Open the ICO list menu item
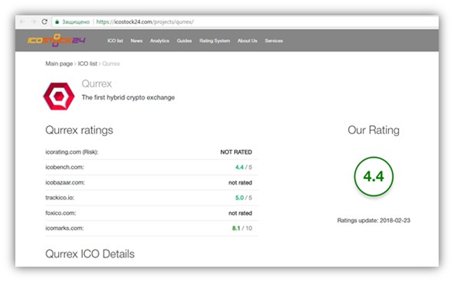The image size is (454, 282). click(x=115, y=41)
